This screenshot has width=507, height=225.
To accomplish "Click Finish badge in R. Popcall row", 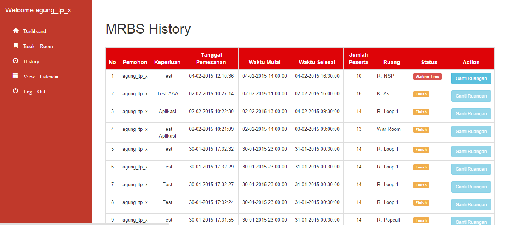I will coord(421,220).
